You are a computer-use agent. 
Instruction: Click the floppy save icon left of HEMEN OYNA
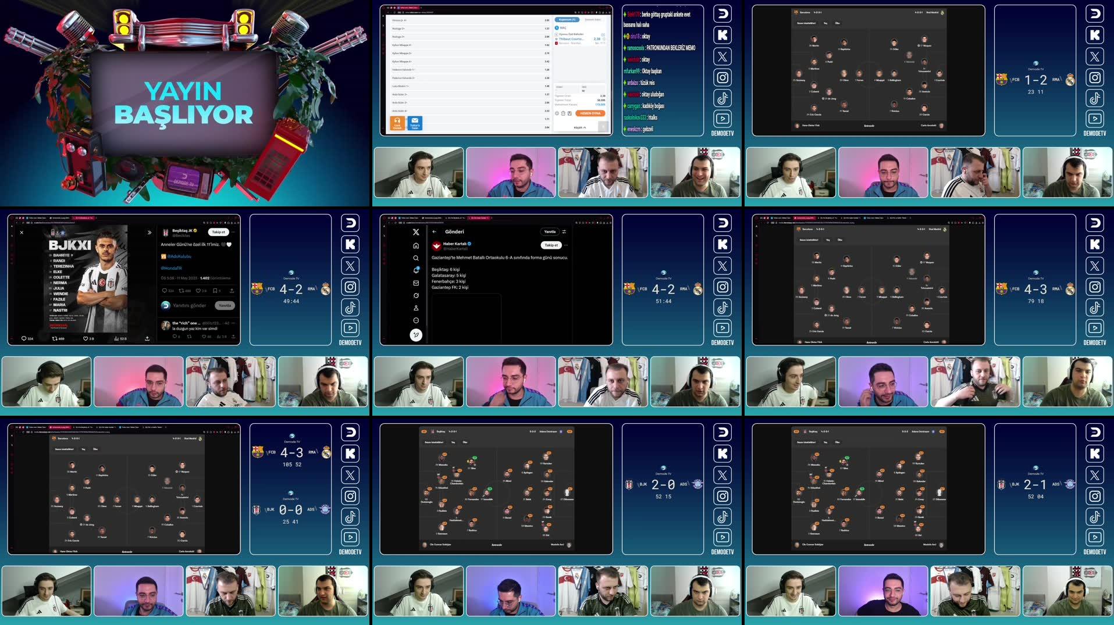click(x=570, y=113)
